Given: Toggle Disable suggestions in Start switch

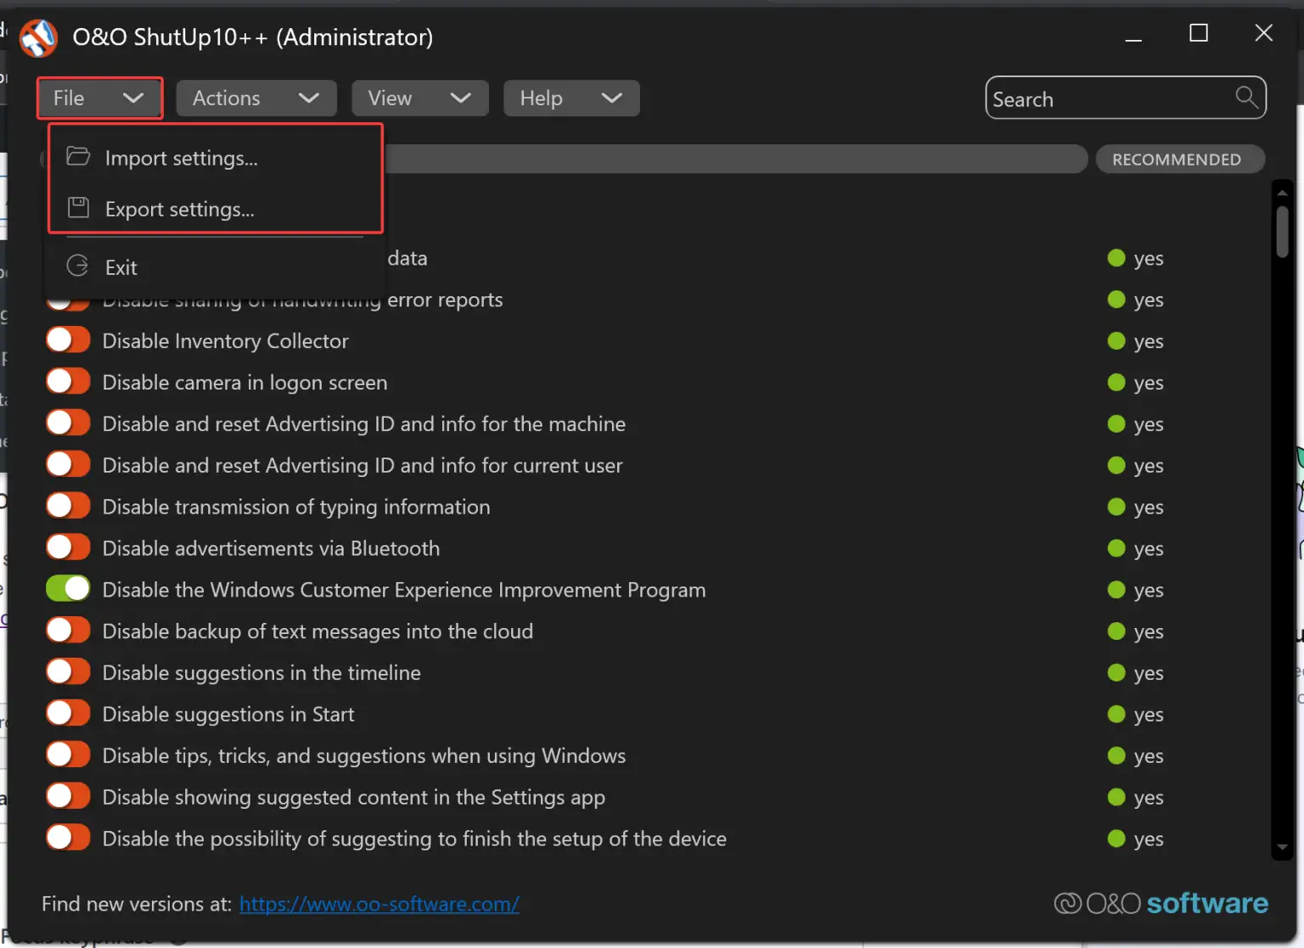Looking at the screenshot, I should click(68, 715).
